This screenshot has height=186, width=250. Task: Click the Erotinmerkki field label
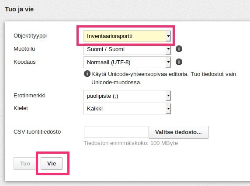pos(29,95)
